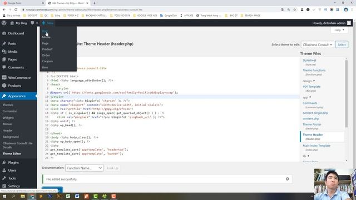This screenshot has height=200, width=356.
Task: Choose Post from the New menu
Action: click(44, 31)
